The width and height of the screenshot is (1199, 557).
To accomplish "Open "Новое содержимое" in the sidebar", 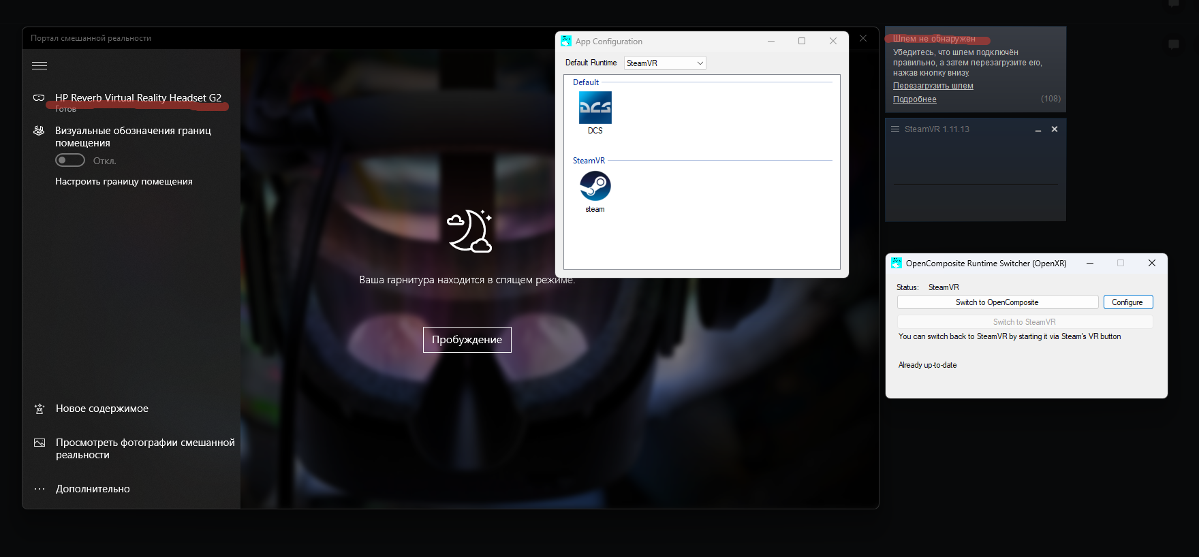I will [102, 409].
